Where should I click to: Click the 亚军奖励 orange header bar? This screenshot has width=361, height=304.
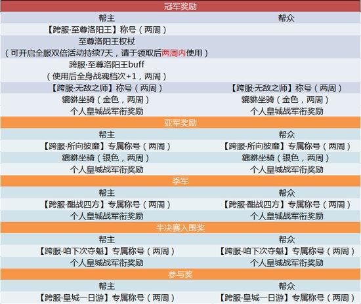[180, 123]
